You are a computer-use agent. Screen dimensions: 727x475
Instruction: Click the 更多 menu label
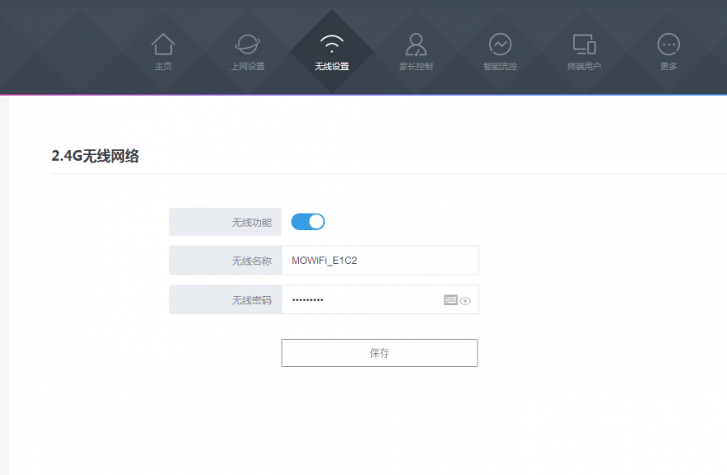click(x=668, y=67)
